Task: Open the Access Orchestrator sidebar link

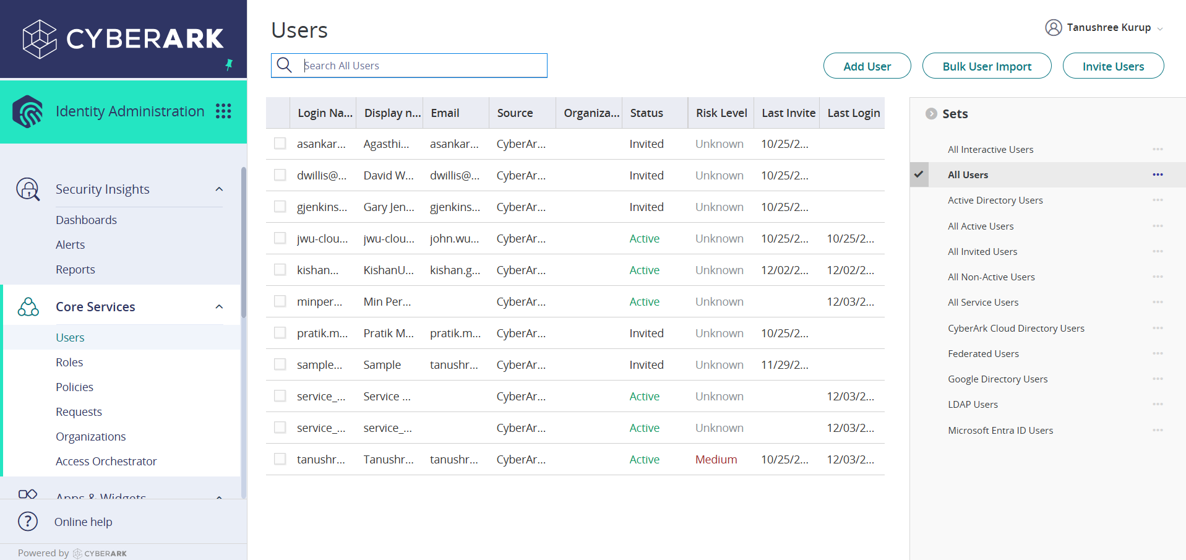Action: click(106, 461)
